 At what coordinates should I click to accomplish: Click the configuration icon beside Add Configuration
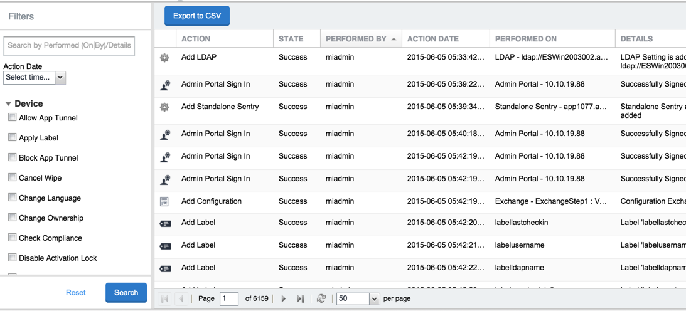(x=164, y=202)
